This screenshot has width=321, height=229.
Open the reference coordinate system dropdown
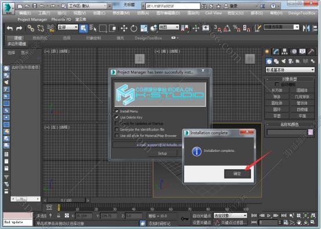point(169,27)
